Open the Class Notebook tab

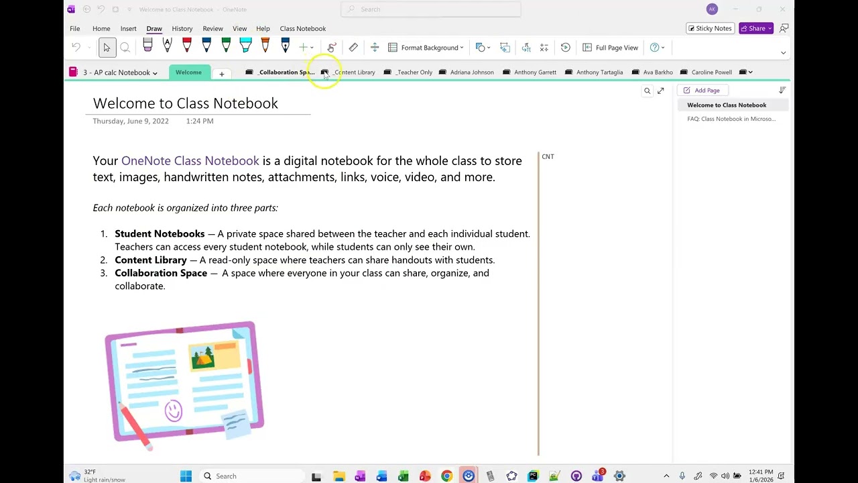302,29
